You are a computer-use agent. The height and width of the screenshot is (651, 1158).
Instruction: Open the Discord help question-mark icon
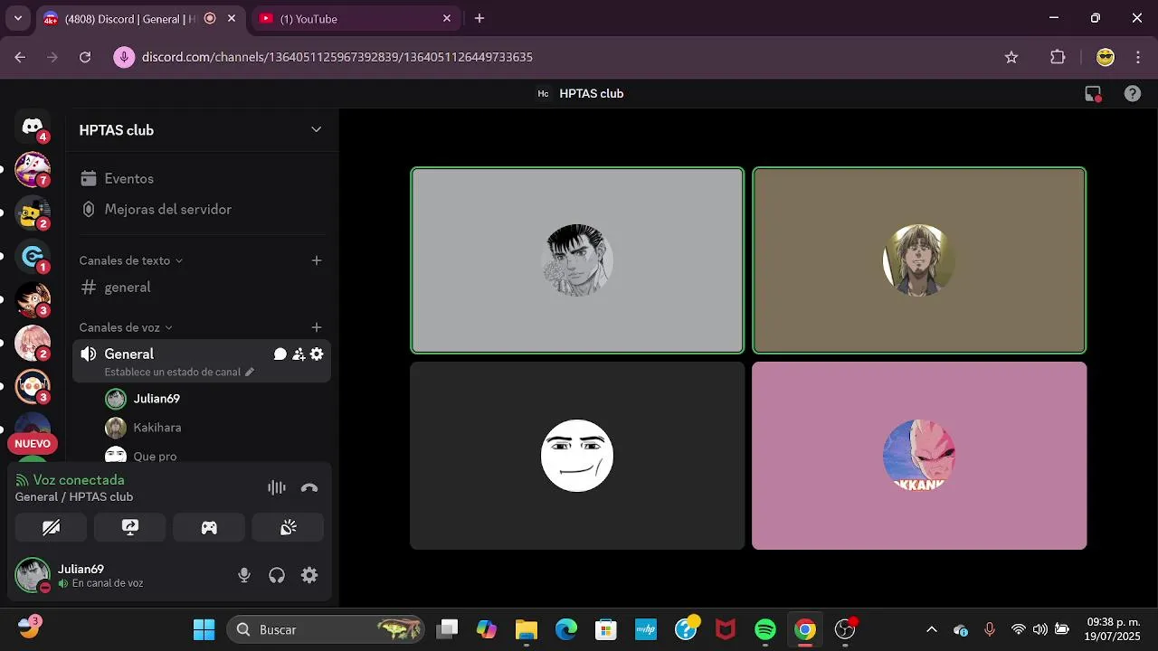pos(1133,93)
